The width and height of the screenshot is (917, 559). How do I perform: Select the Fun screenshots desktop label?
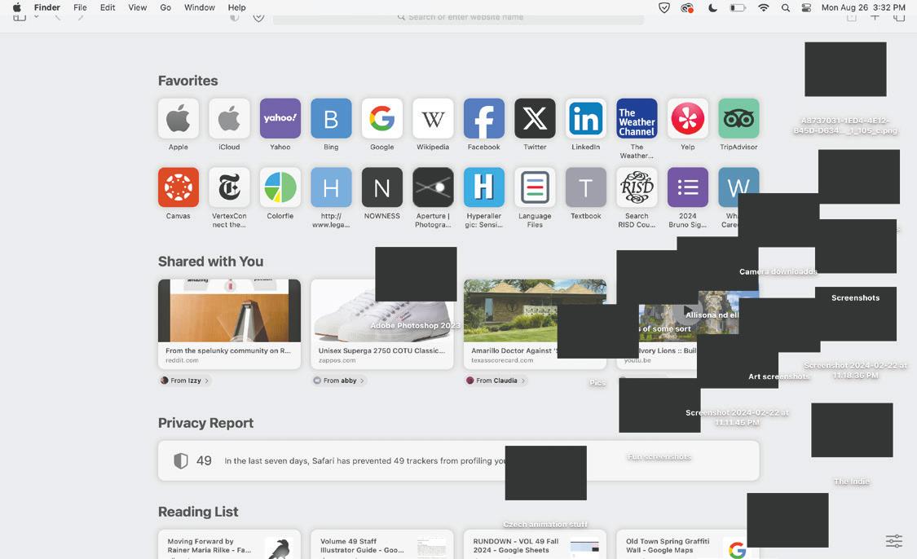[659, 456]
